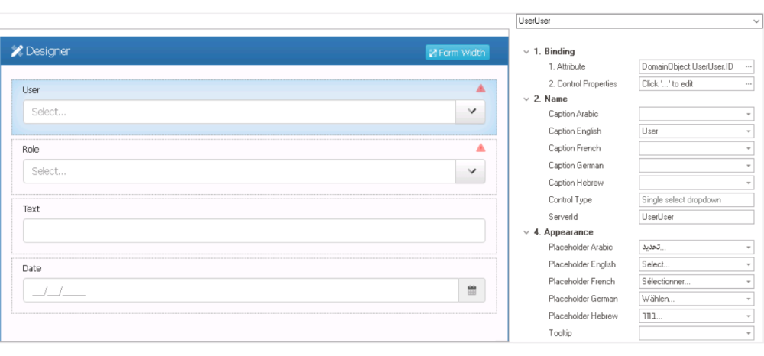Viewport: 764px width, 356px height.
Task: Click the Date input mask field
Action: [241, 290]
